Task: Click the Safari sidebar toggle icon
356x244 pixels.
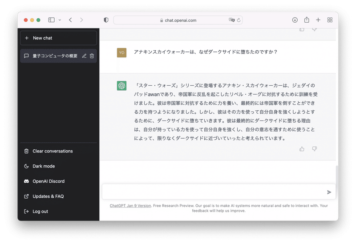Action: [52, 20]
